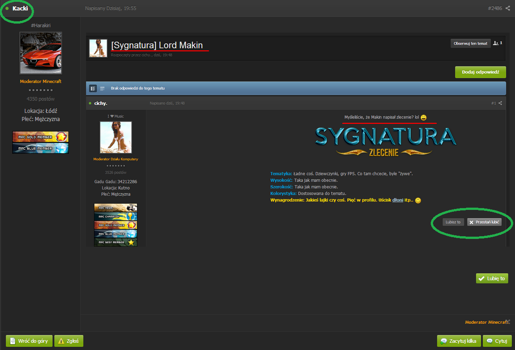Click the share icon beside post #2486
This screenshot has height=350, width=515.
tap(508, 8)
